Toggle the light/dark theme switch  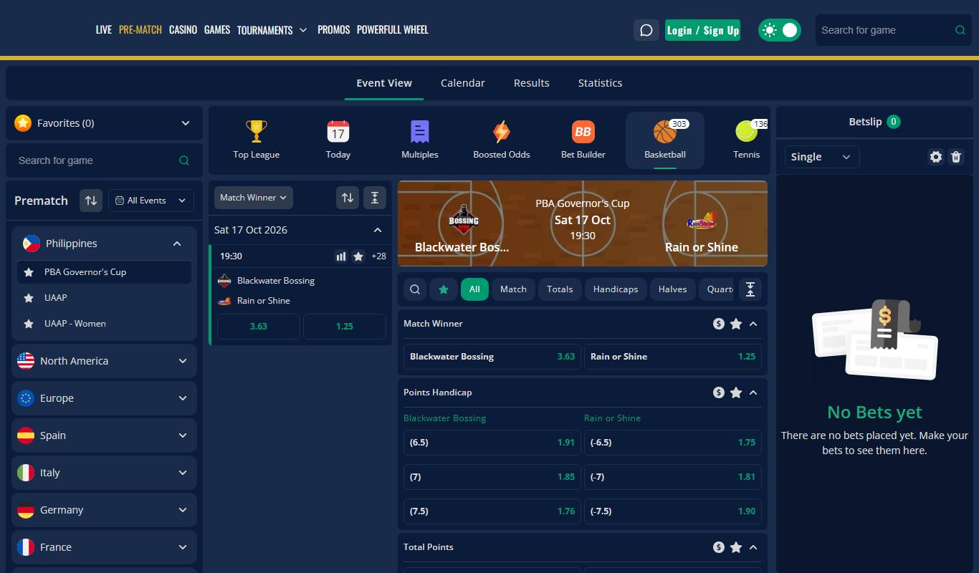click(779, 30)
